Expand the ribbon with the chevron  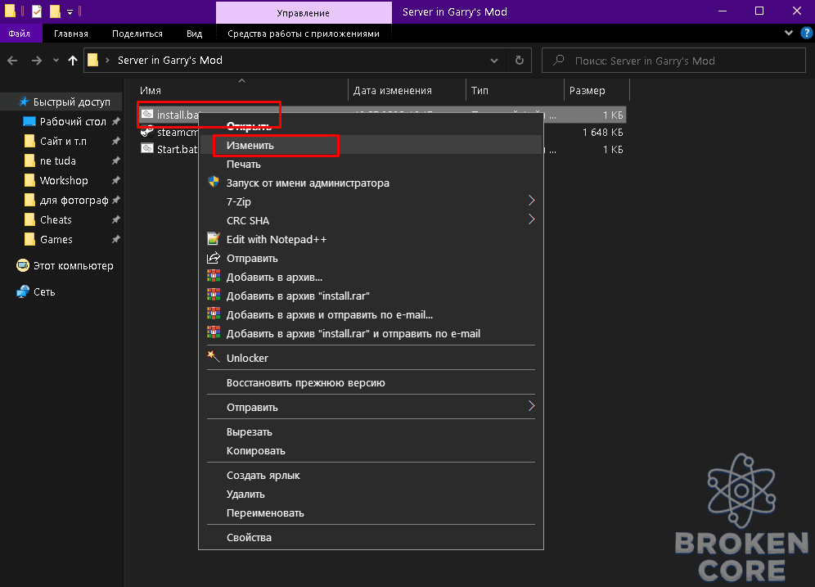789,33
